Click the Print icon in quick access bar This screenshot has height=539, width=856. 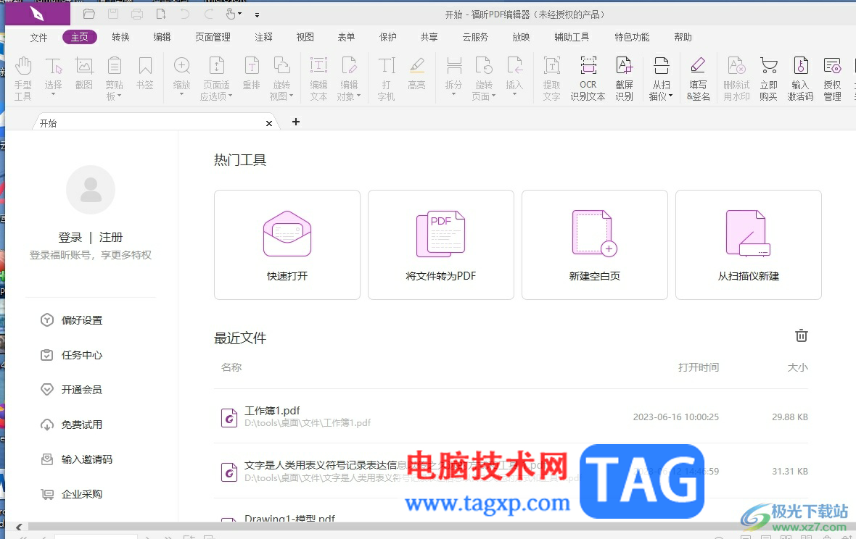pyautogui.click(x=137, y=14)
